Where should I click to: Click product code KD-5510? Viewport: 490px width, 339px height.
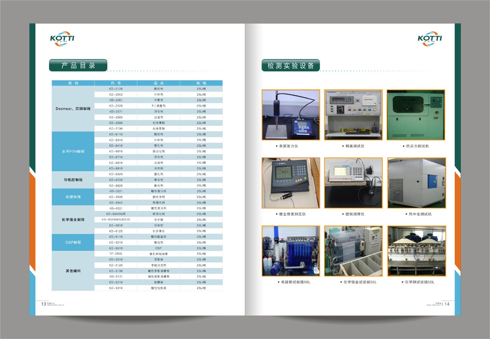pos(116,259)
